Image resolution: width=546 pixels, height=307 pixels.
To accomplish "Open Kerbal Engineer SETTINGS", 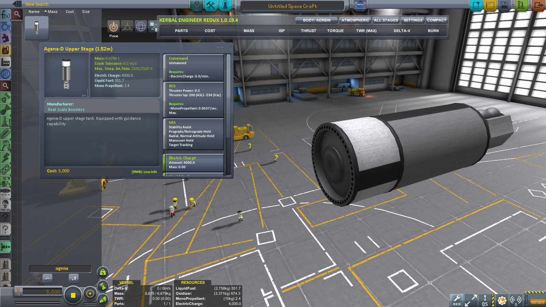I will coord(413,20).
